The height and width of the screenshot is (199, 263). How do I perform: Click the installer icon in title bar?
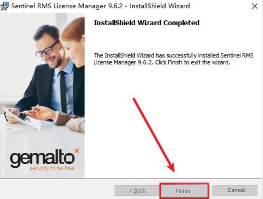click(x=4, y=6)
